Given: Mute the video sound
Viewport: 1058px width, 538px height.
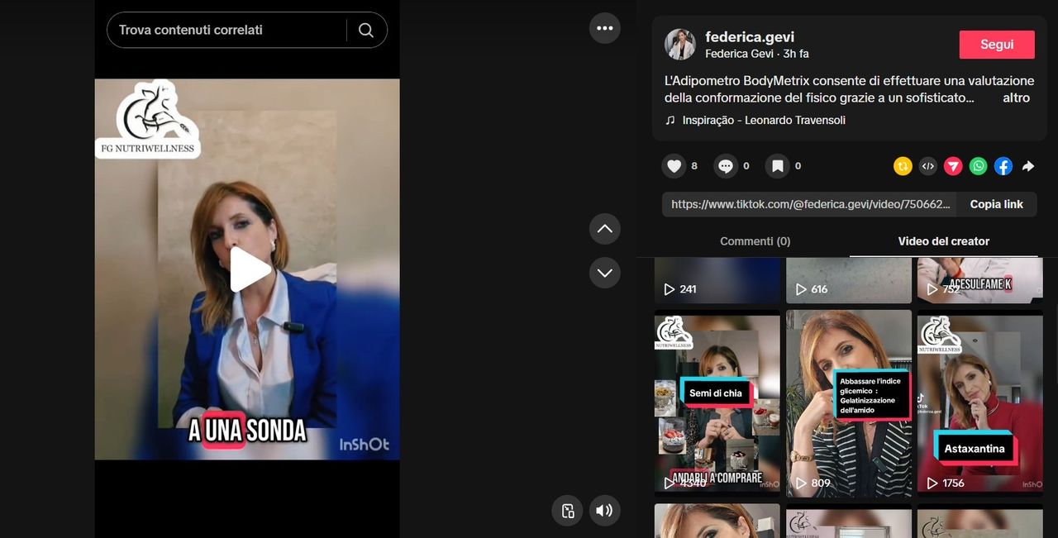Looking at the screenshot, I should click(x=604, y=510).
